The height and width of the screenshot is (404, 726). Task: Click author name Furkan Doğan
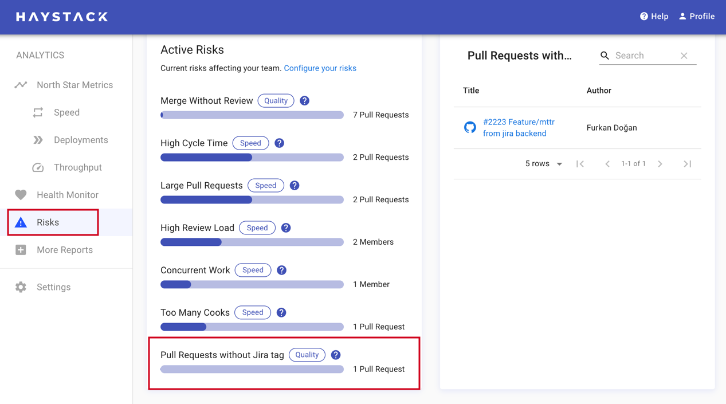pyautogui.click(x=611, y=128)
